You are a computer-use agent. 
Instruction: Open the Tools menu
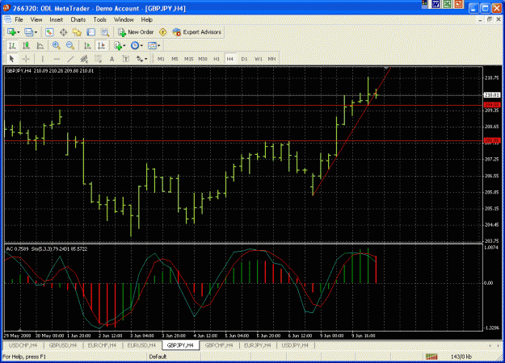pyautogui.click(x=100, y=20)
